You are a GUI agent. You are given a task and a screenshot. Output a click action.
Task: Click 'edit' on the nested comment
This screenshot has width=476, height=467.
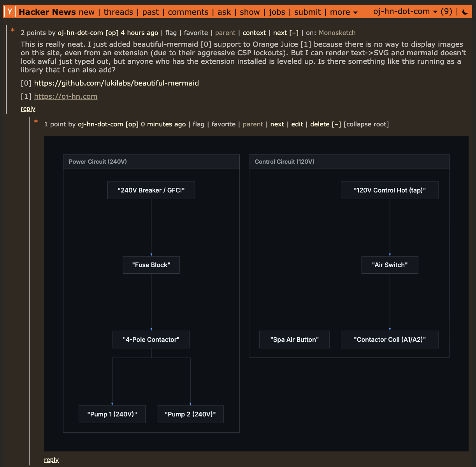point(297,124)
